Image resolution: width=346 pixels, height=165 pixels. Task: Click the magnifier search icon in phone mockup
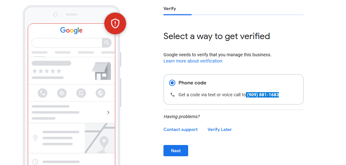pos(107,42)
